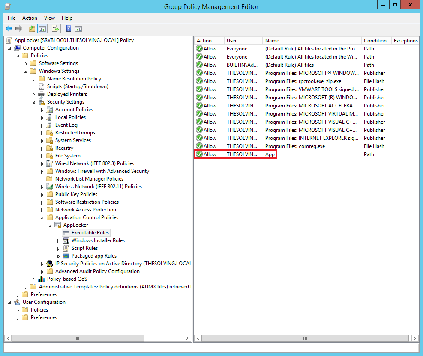Viewport: 423px width, 356px height.
Task: Click the tree pane scroll right arrow
Action: tap(187, 338)
